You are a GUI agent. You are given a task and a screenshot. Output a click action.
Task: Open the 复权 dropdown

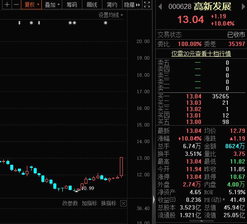point(31,5)
